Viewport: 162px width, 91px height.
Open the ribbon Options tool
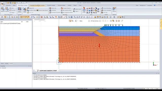pyautogui.click(x=114, y=10)
